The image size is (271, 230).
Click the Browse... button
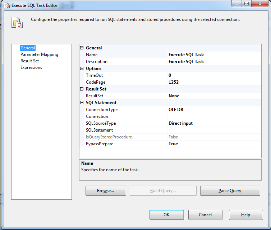click(106, 191)
